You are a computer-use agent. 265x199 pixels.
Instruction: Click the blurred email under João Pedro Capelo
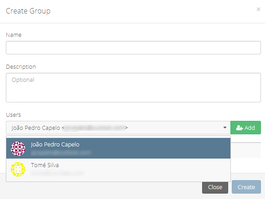(61, 153)
